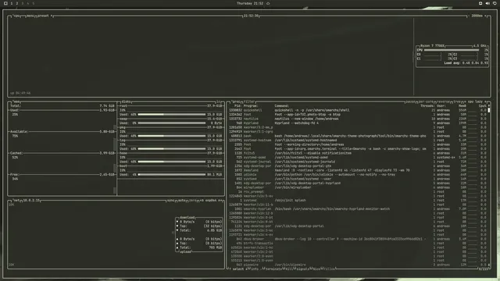Click the select up arrow in proc footer

click(x=230, y=269)
